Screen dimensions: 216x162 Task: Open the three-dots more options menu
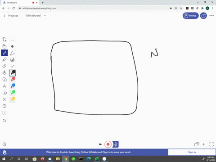coord(211,16)
